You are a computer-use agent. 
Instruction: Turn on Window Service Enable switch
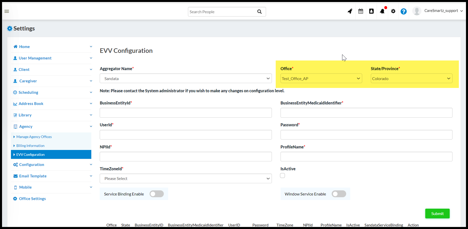[339, 194]
